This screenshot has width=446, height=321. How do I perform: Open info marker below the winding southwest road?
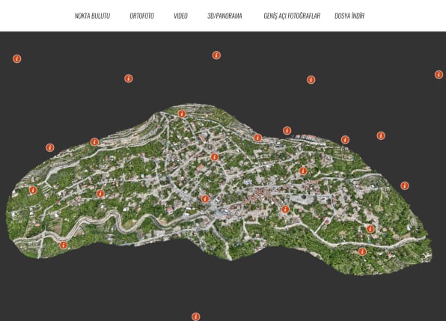[x=64, y=245]
